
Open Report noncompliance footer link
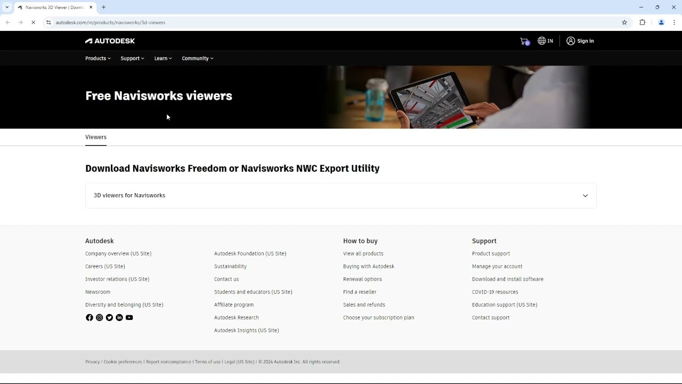(168, 362)
